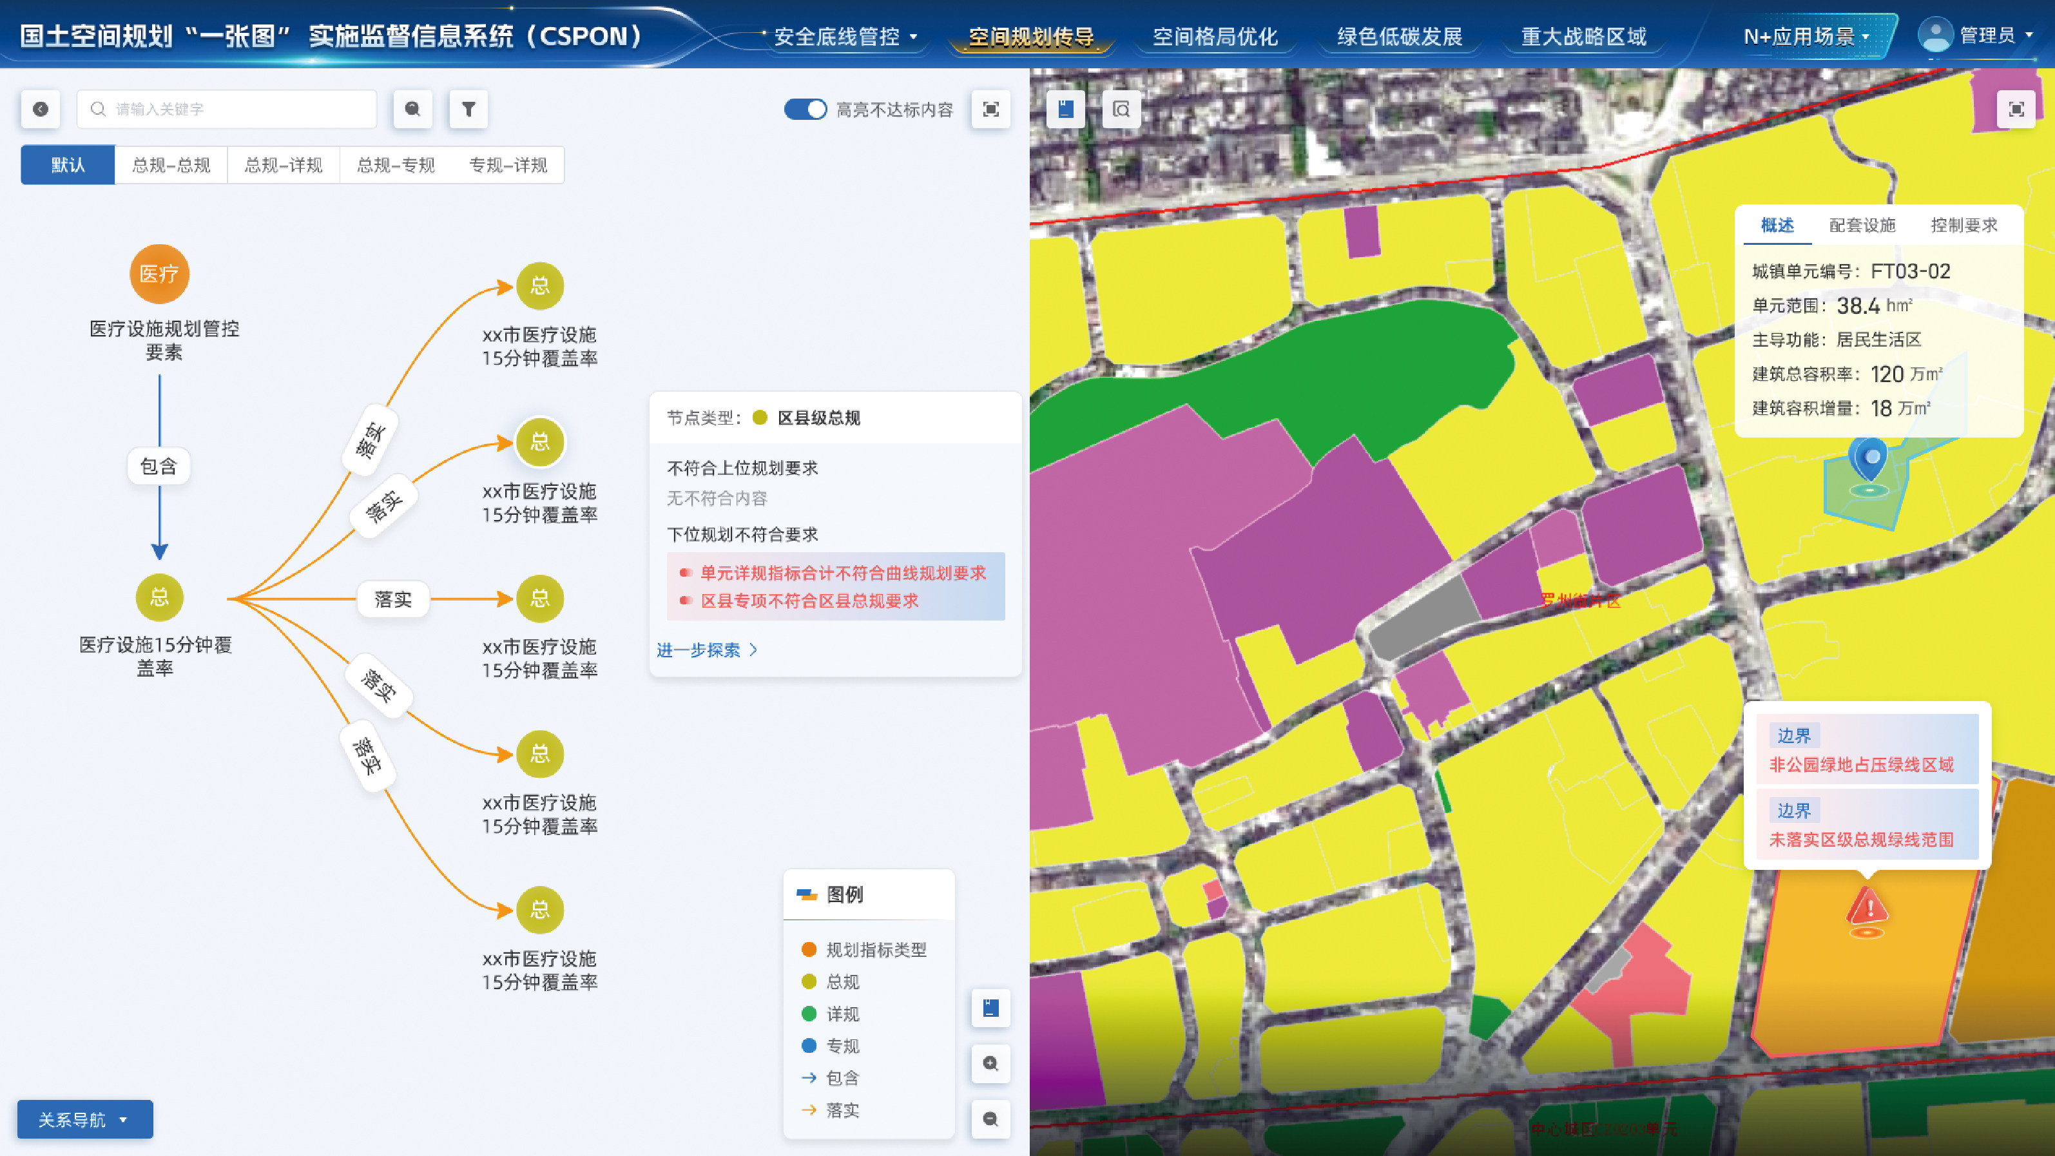This screenshot has height=1156, width=2055.
Task: Select the third 总 node on right
Action: pyautogui.click(x=540, y=599)
